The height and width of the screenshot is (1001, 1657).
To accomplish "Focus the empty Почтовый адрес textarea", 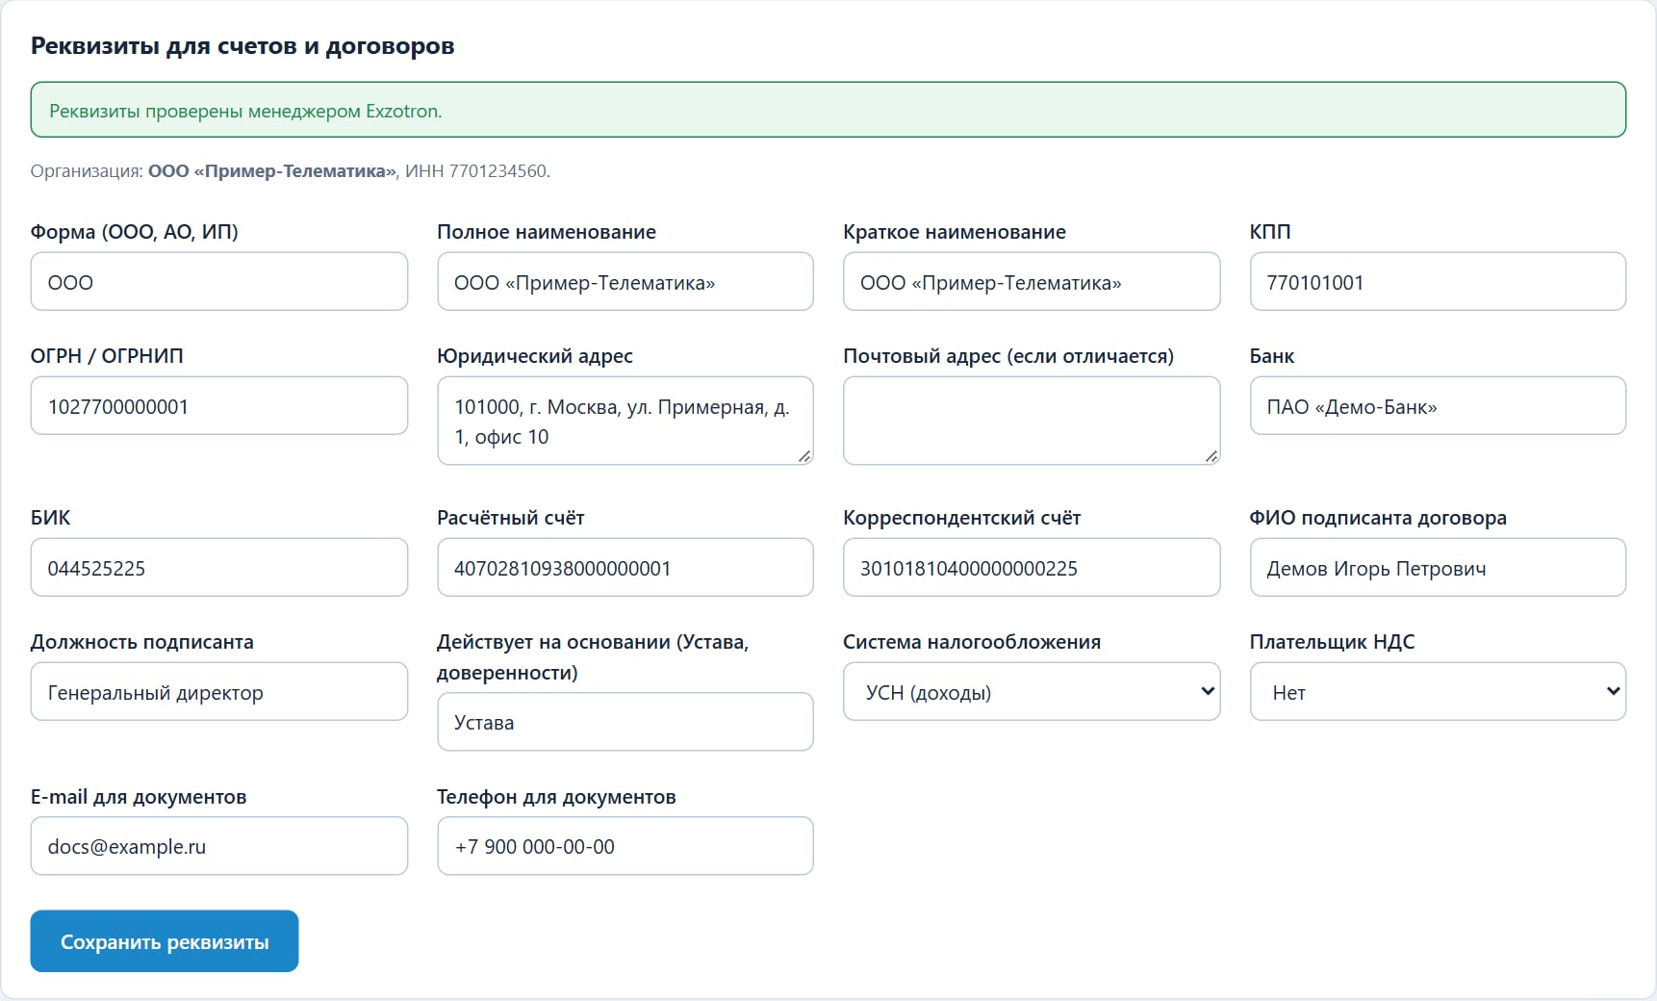I will [1032, 421].
